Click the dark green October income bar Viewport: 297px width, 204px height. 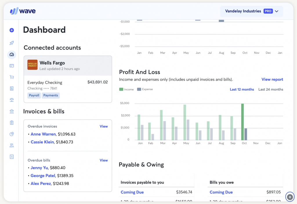point(242,122)
